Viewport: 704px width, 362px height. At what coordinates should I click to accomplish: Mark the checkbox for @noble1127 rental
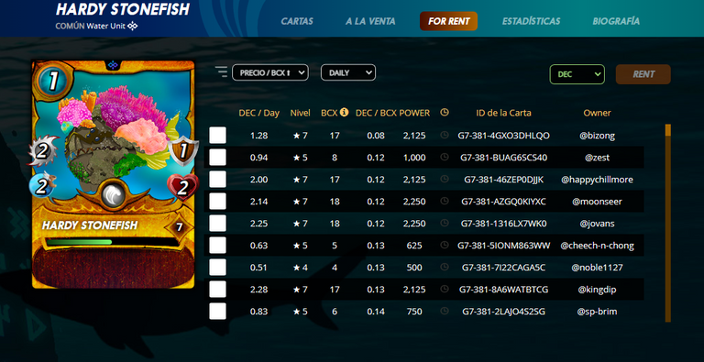(x=218, y=268)
